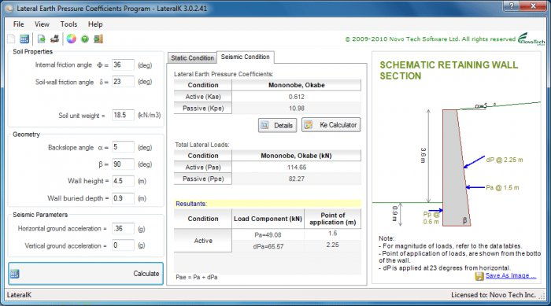The image size is (551, 306).
Task: Click the Schematic Retaining Wall Section title
Action: click(x=449, y=70)
